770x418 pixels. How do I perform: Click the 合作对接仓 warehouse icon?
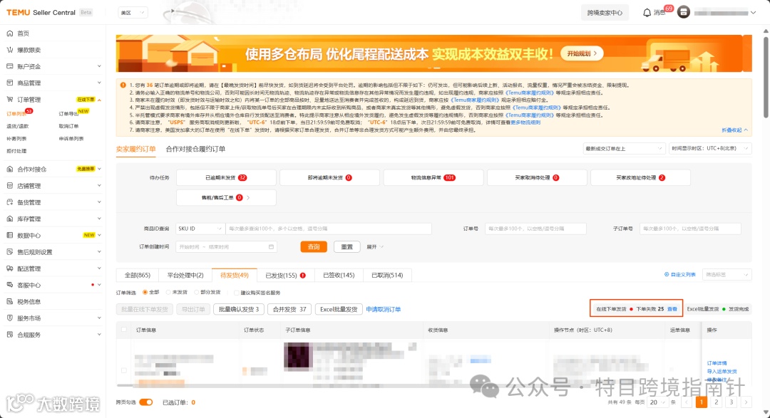pos(10,169)
